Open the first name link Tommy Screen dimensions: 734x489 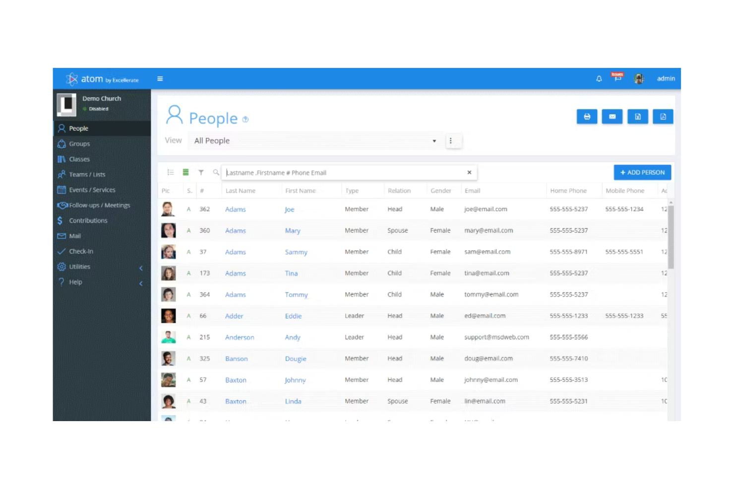(296, 295)
